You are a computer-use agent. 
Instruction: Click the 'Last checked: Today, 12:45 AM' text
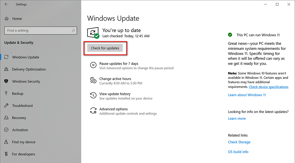[x=126, y=36]
